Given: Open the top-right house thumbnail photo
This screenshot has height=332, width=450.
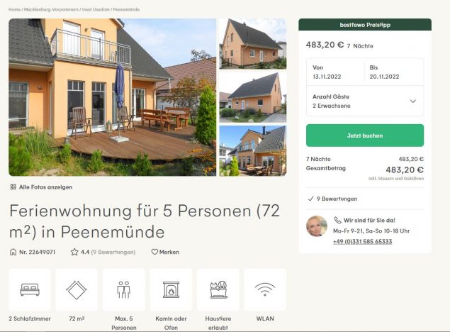Looking at the screenshot, I should (253, 44).
